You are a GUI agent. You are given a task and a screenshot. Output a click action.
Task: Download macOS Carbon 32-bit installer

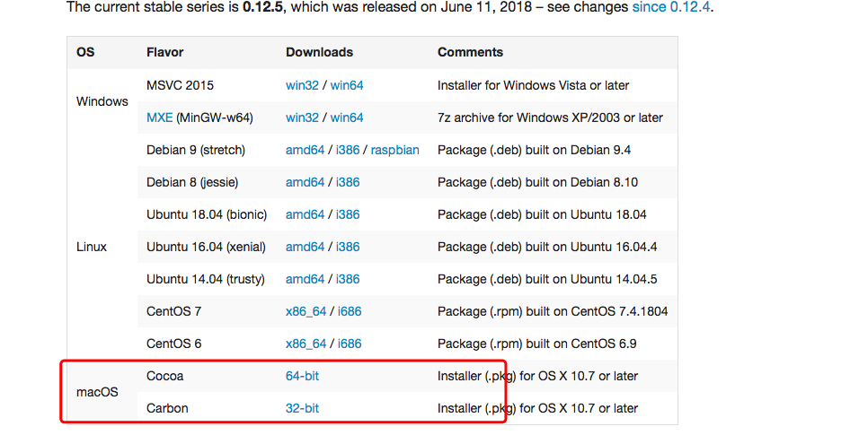pyautogui.click(x=302, y=409)
